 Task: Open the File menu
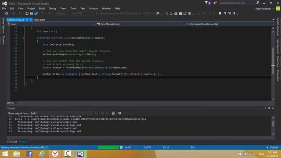(4, 8)
